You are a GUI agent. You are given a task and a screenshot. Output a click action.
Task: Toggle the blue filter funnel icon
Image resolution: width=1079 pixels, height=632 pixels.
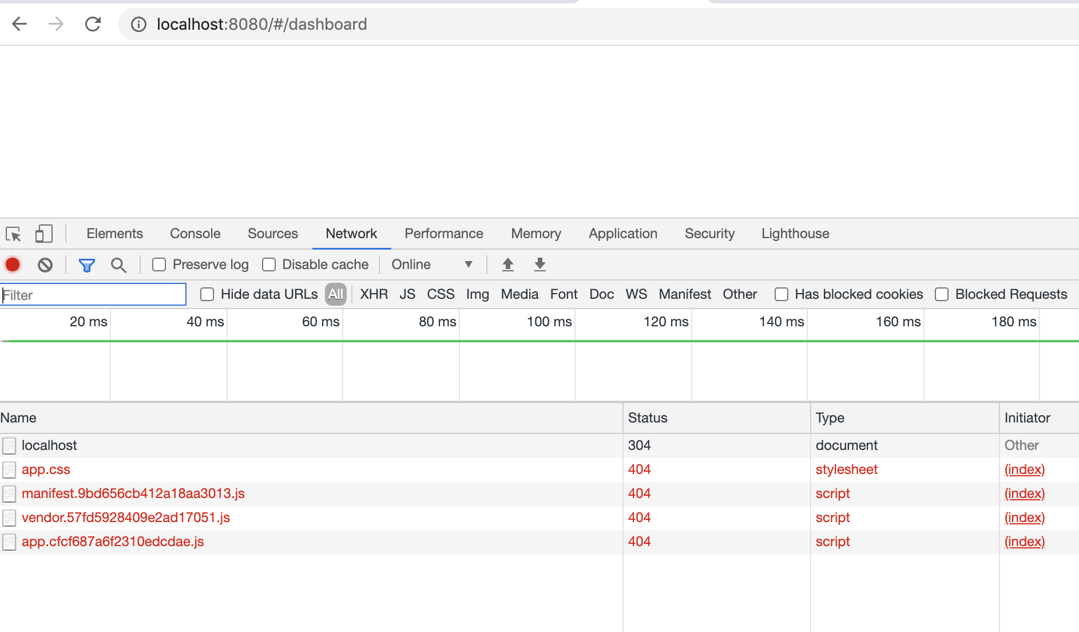pyautogui.click(x=86, y=265)
